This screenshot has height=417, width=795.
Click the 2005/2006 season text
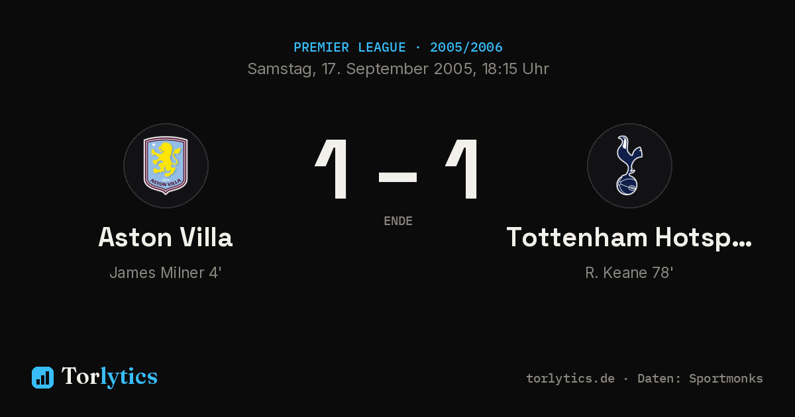pyautogui.click(x=466, y=48)
